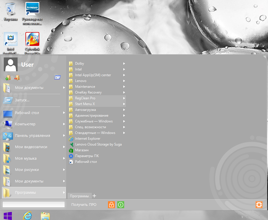Select the Программы item in left pane
268x220 pixels.
[x=34, y=193]
